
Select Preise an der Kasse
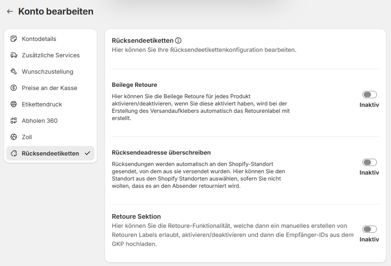pos(50,88)
